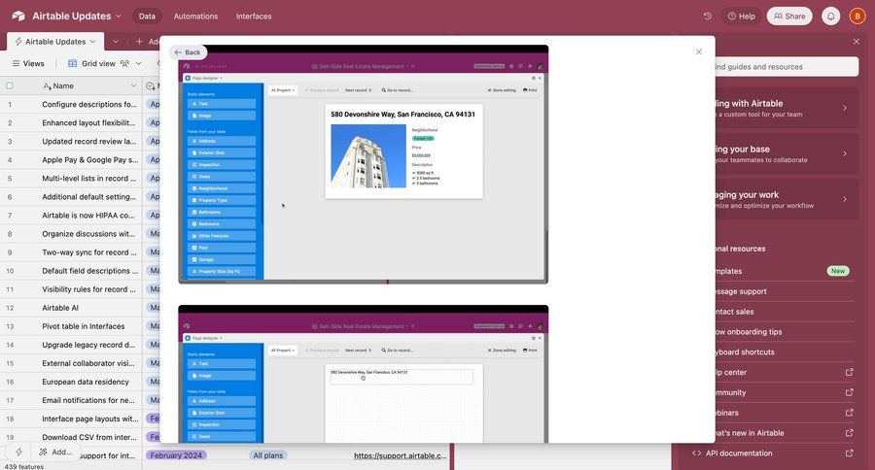Click the 'All plans' tag cell
This screenshot has height=470, width=875.
(x=268, y=455)
